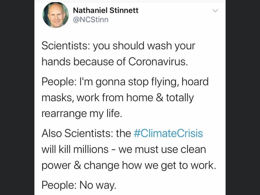
Task: Click the dark margin right of the tweet
Action: (x=243, y=97)
